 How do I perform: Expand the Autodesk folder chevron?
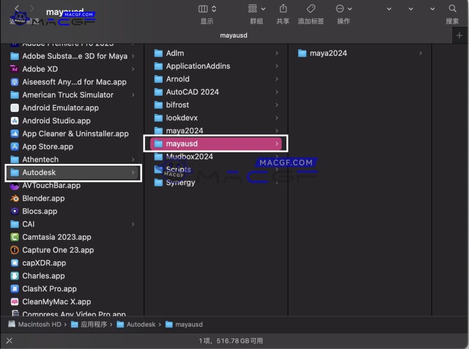[x=133, y=172]
